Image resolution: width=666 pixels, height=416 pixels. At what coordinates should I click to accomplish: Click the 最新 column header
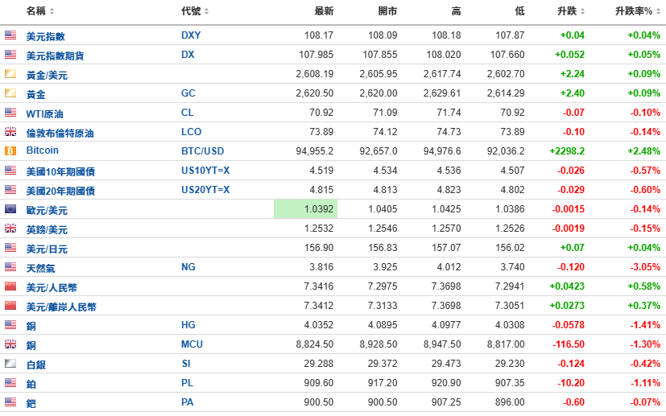[x=324, y=11]
